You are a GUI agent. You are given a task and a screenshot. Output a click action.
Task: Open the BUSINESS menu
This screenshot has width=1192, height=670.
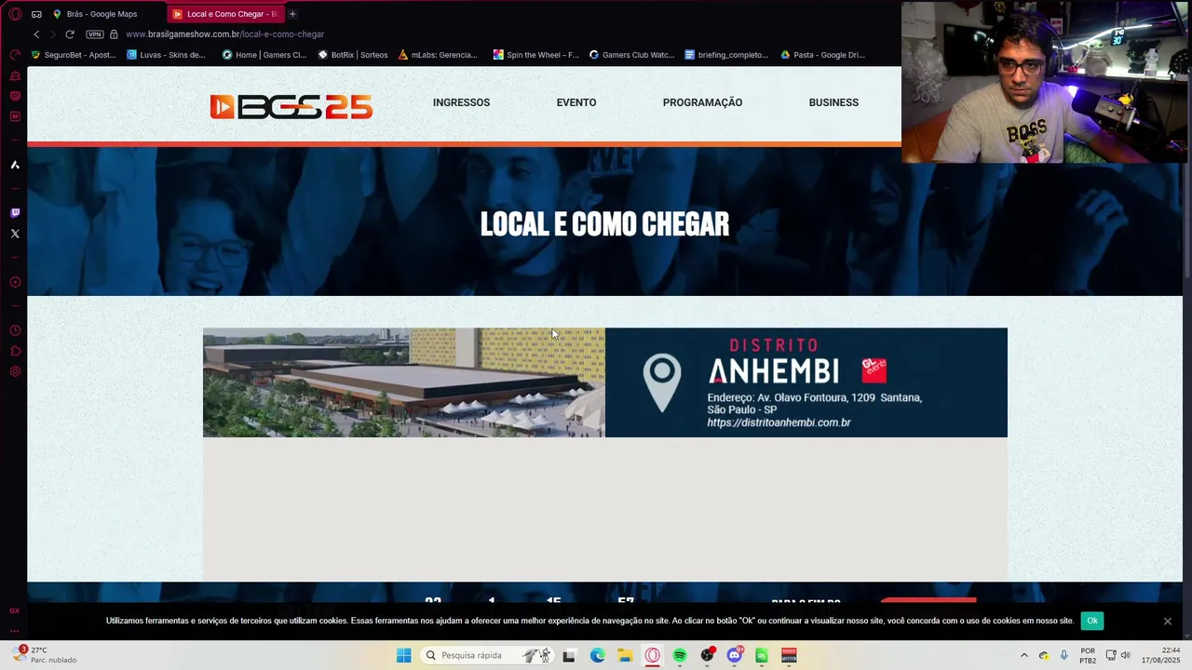point(833,102)
